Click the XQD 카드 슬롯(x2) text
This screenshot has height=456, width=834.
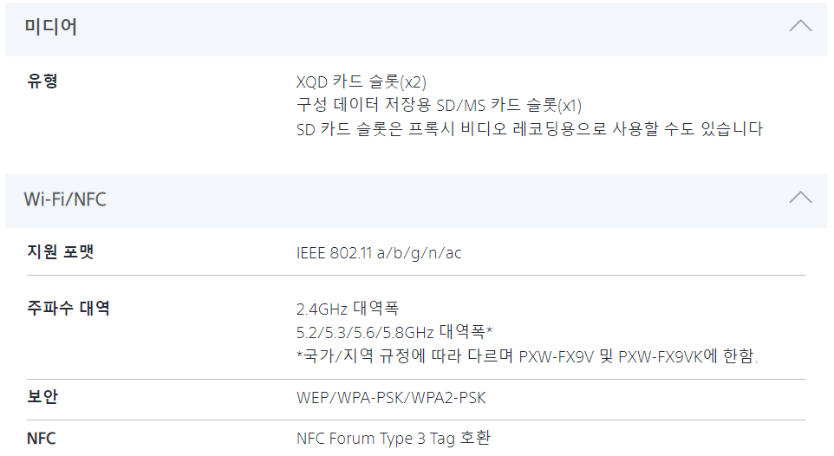click(x=362, y=82)
